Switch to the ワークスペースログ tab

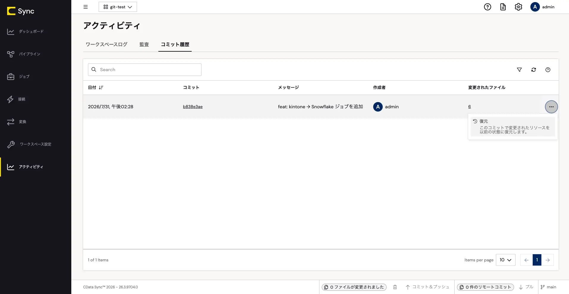tap(106, 45)
